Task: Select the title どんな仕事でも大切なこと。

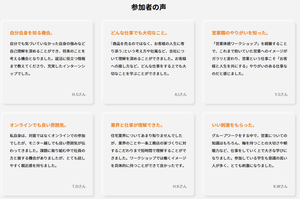Action: [x=139, y=33]
